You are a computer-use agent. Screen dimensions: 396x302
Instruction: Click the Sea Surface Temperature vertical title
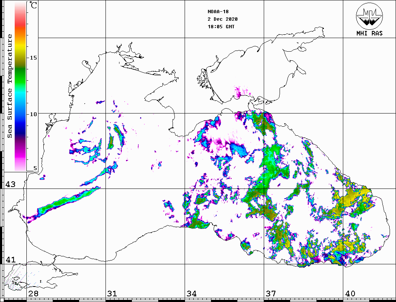10,87
